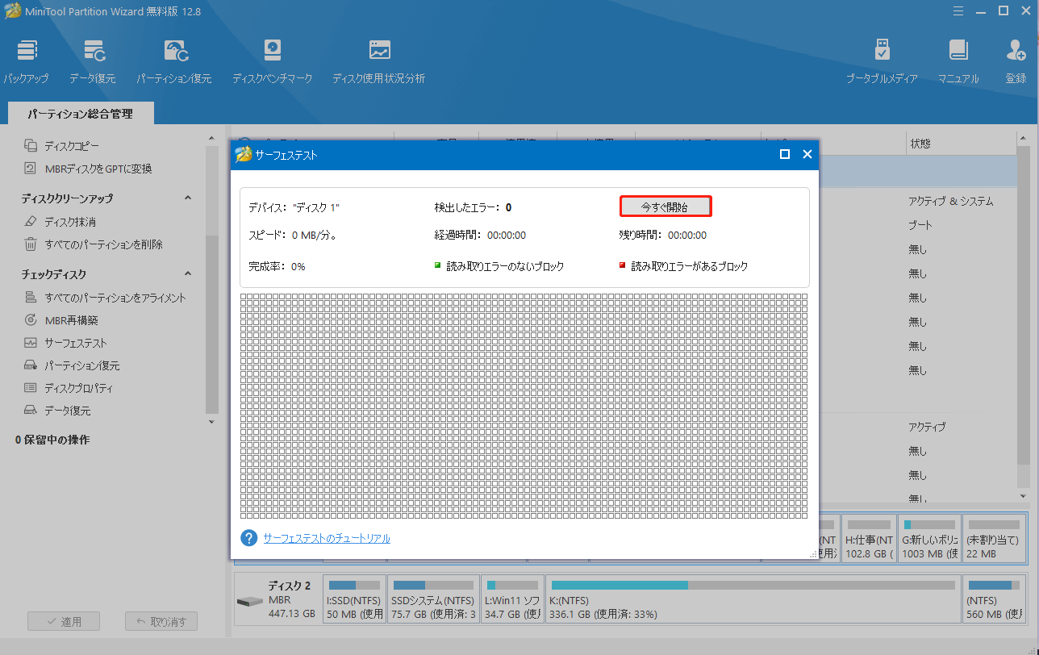Choose パーティション復元 in sidebar list
1039x655 pixels.
click(71, 365)
